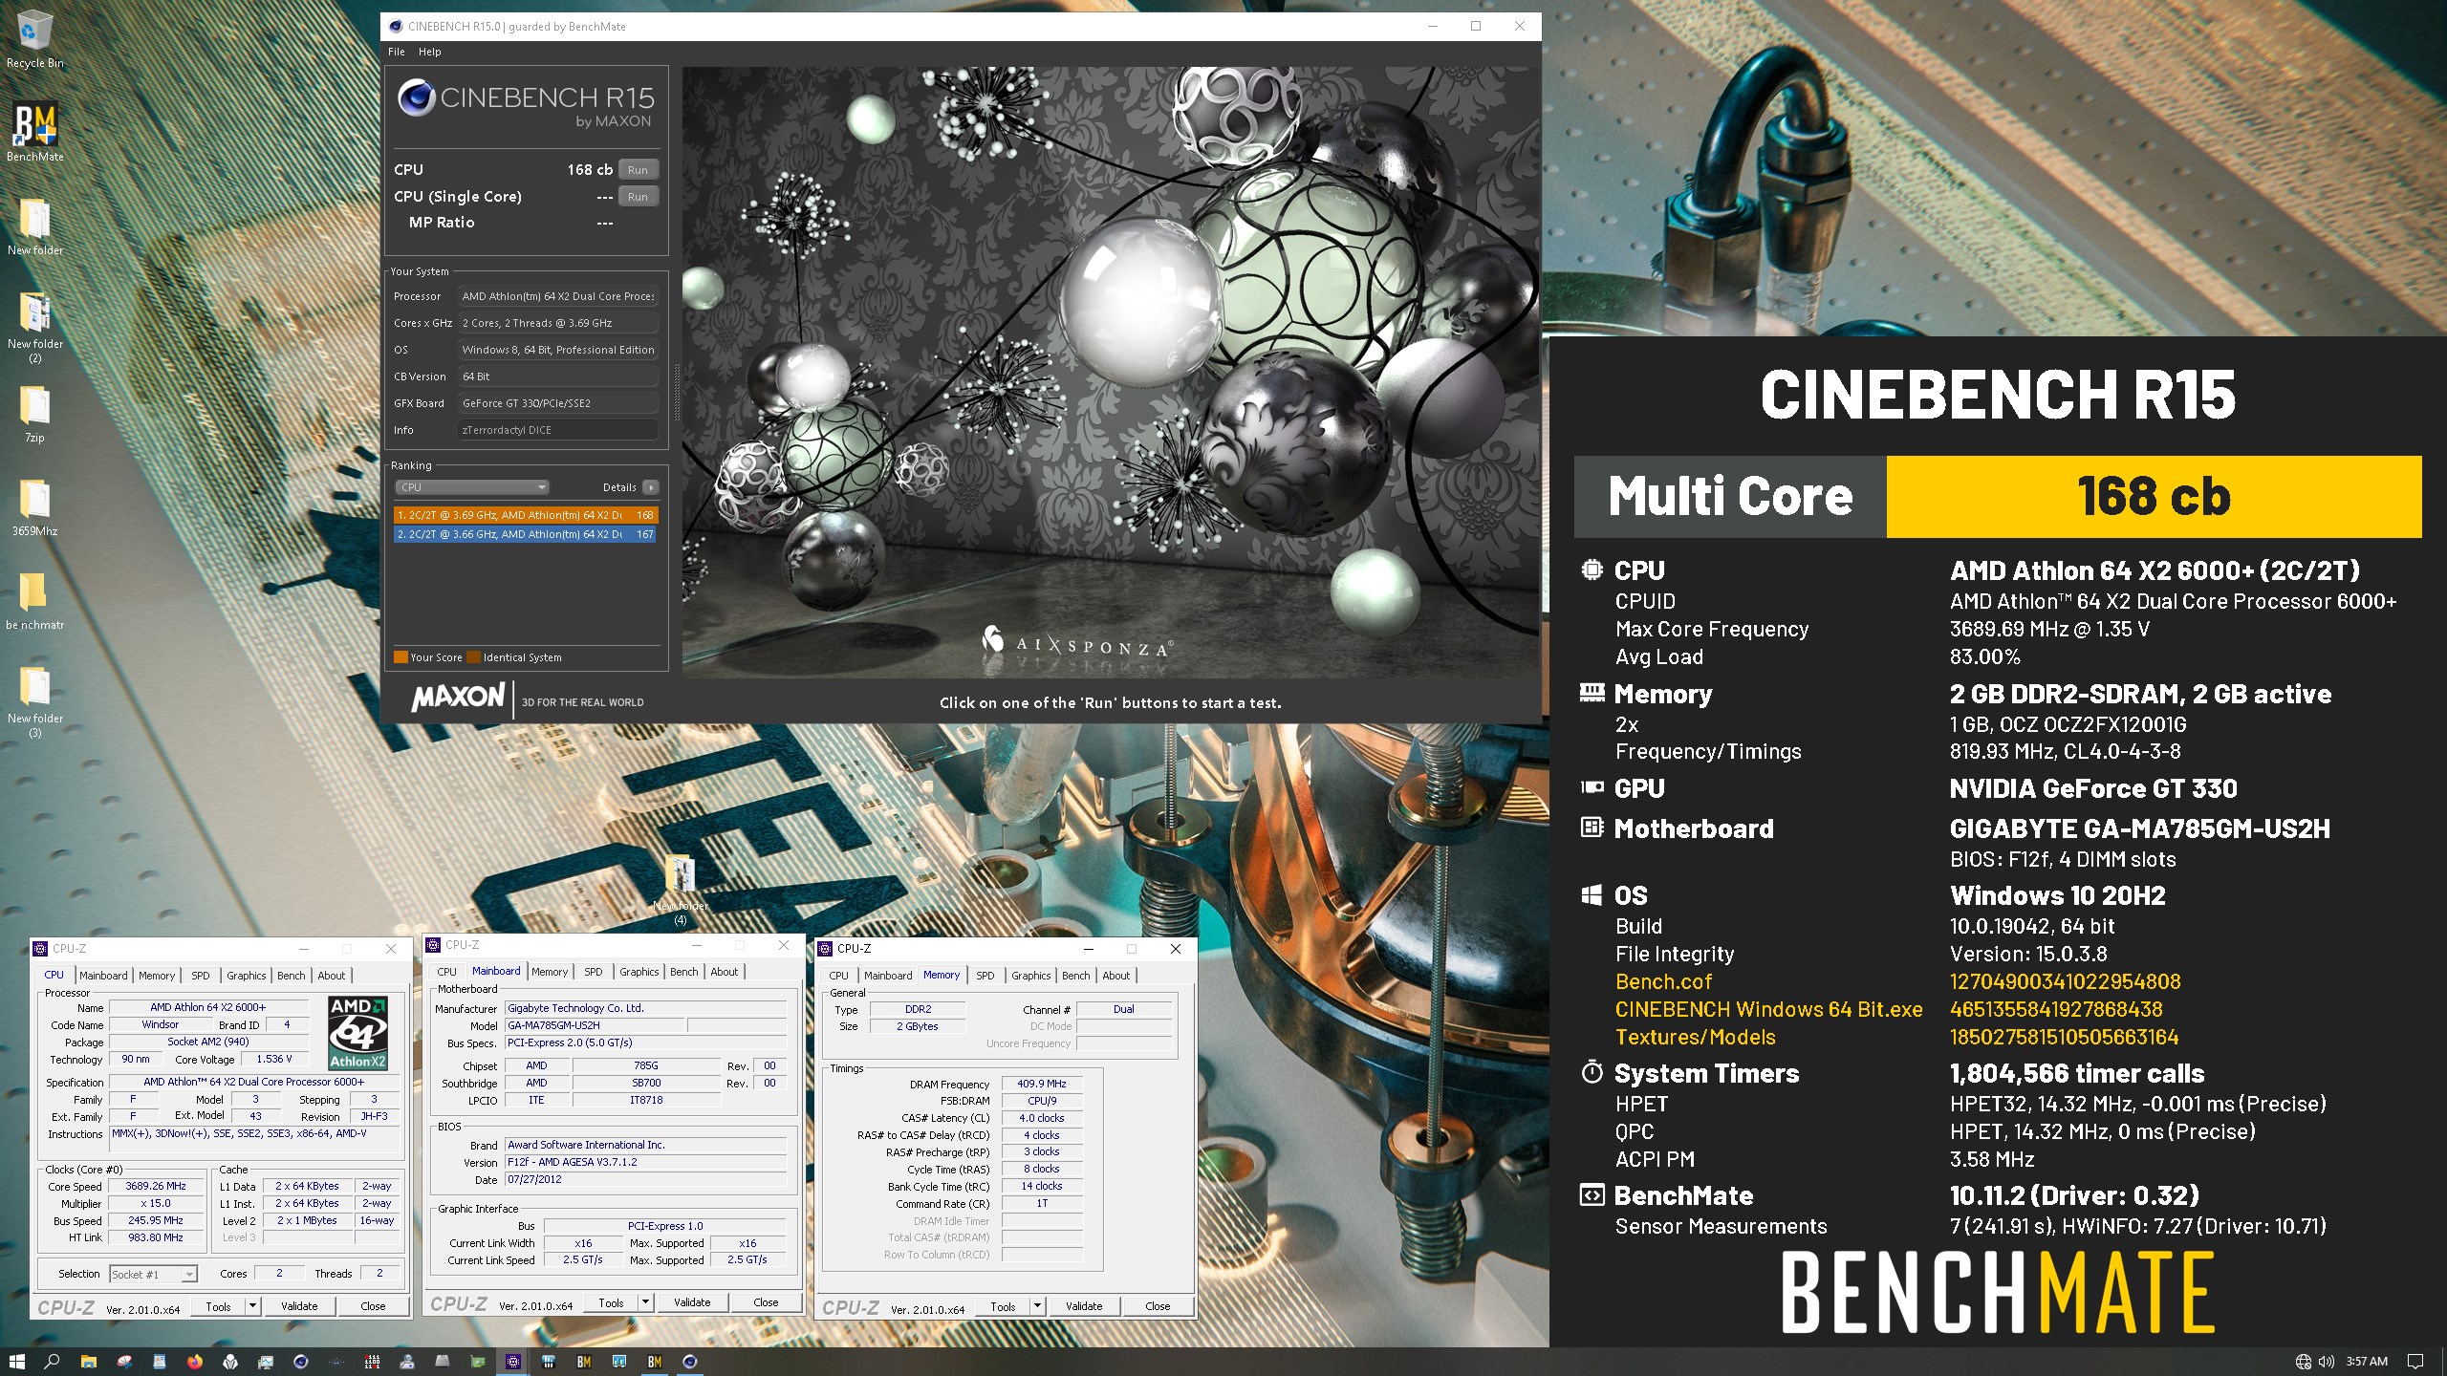The width and height of the screenshot is (2447, 1376).
Task: Open File Explorer from the taskbar
Action: pos(88,1361)
